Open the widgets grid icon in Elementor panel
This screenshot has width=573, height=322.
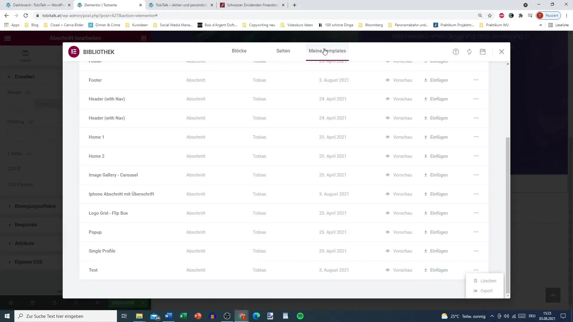tap(144, 38)
